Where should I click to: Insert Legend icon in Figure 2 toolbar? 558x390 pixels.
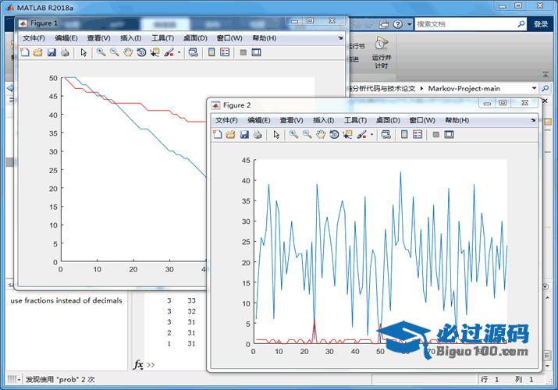coord(418,134)
